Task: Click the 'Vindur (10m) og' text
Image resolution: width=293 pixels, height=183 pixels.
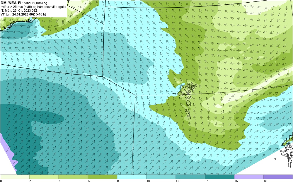Action: click(x=36, y=3)
